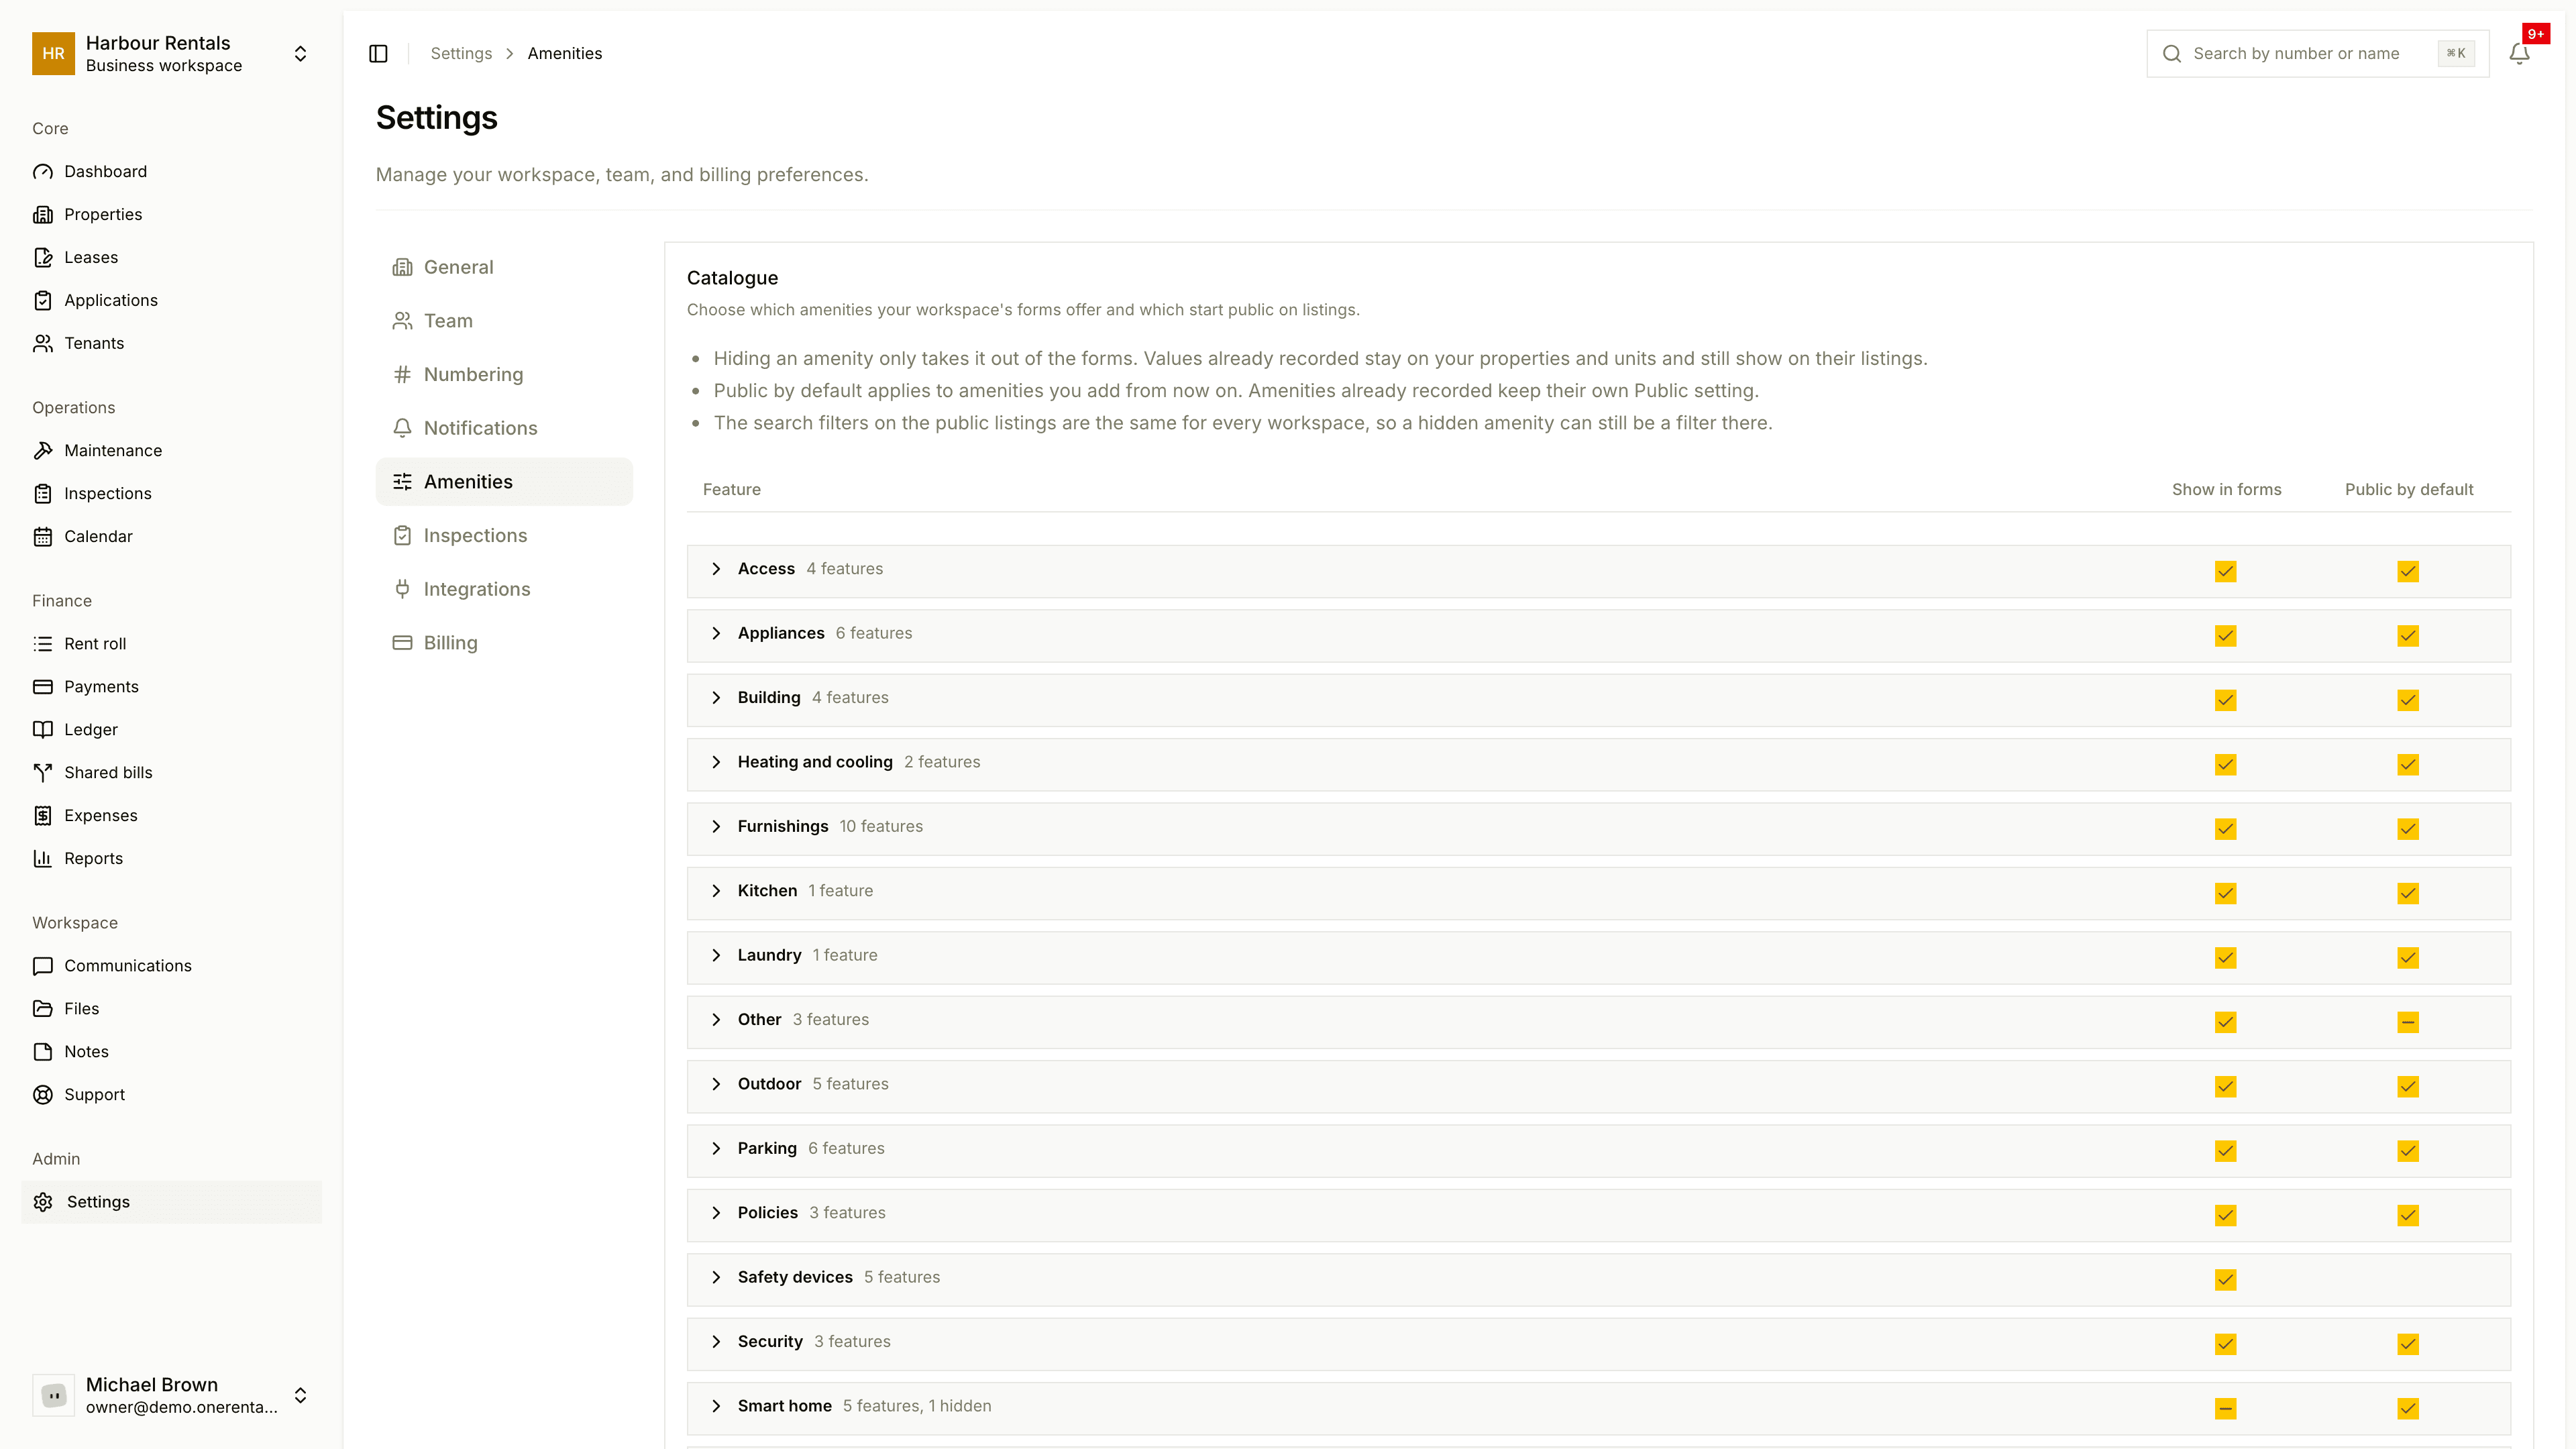Viewport: 2576px width, 1449px height.
Task: Expand the Furnishings category
Action: (716, 826)
